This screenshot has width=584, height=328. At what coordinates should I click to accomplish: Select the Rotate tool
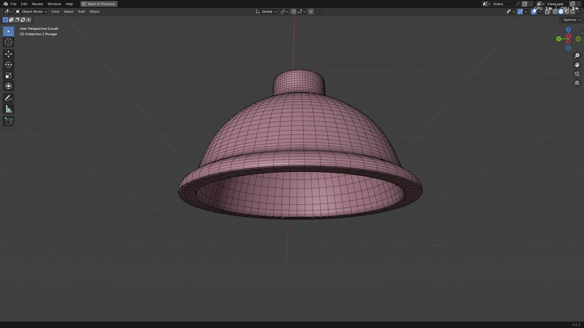pos(9,65)
